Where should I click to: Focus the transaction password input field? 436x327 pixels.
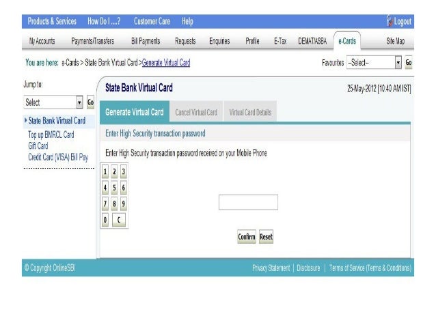click(248, 202)
